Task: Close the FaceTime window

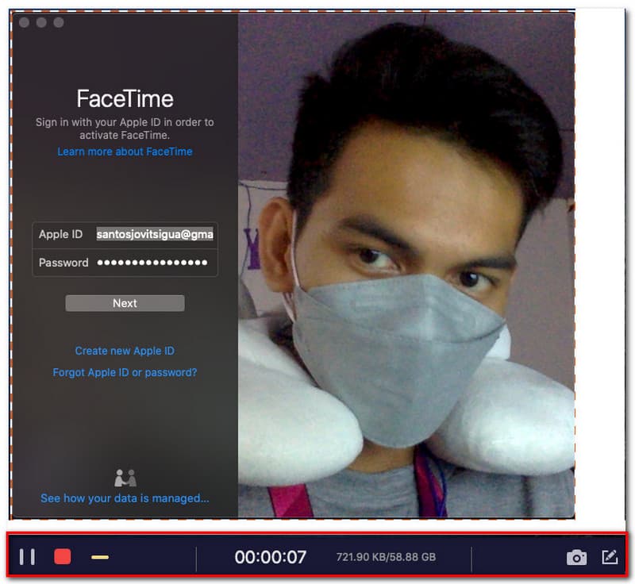Action: (x=24, y=22)
